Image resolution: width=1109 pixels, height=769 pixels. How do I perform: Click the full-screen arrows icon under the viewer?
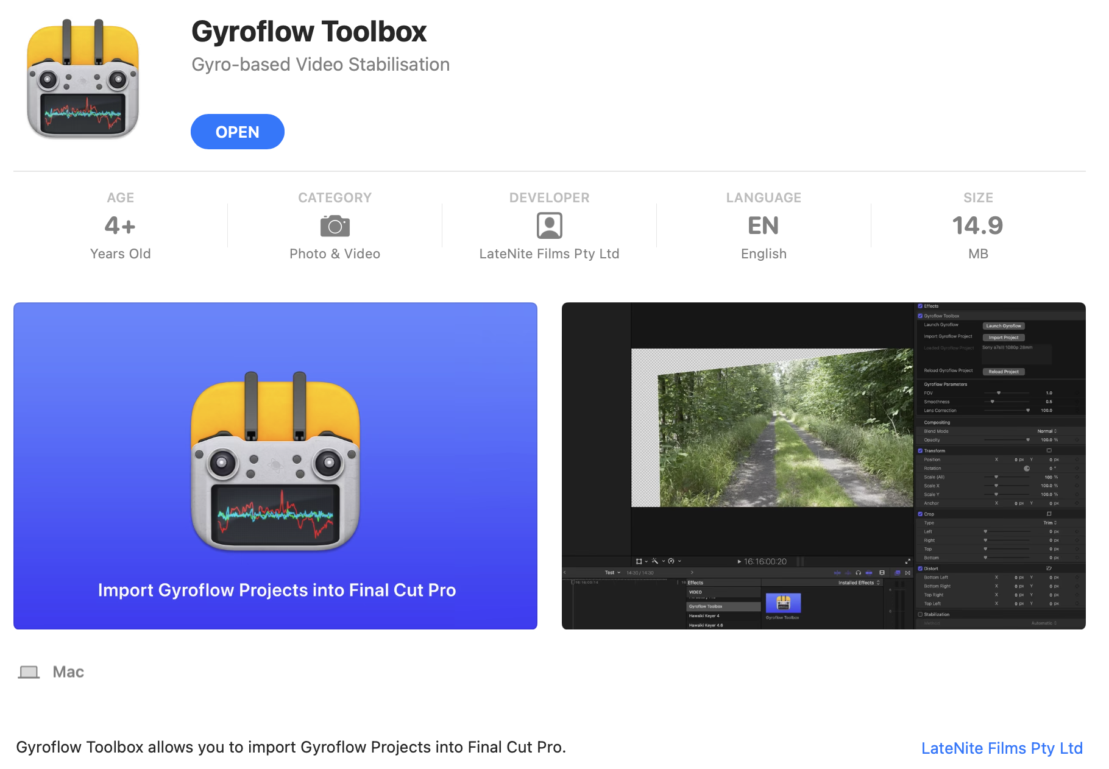[907, 561]
